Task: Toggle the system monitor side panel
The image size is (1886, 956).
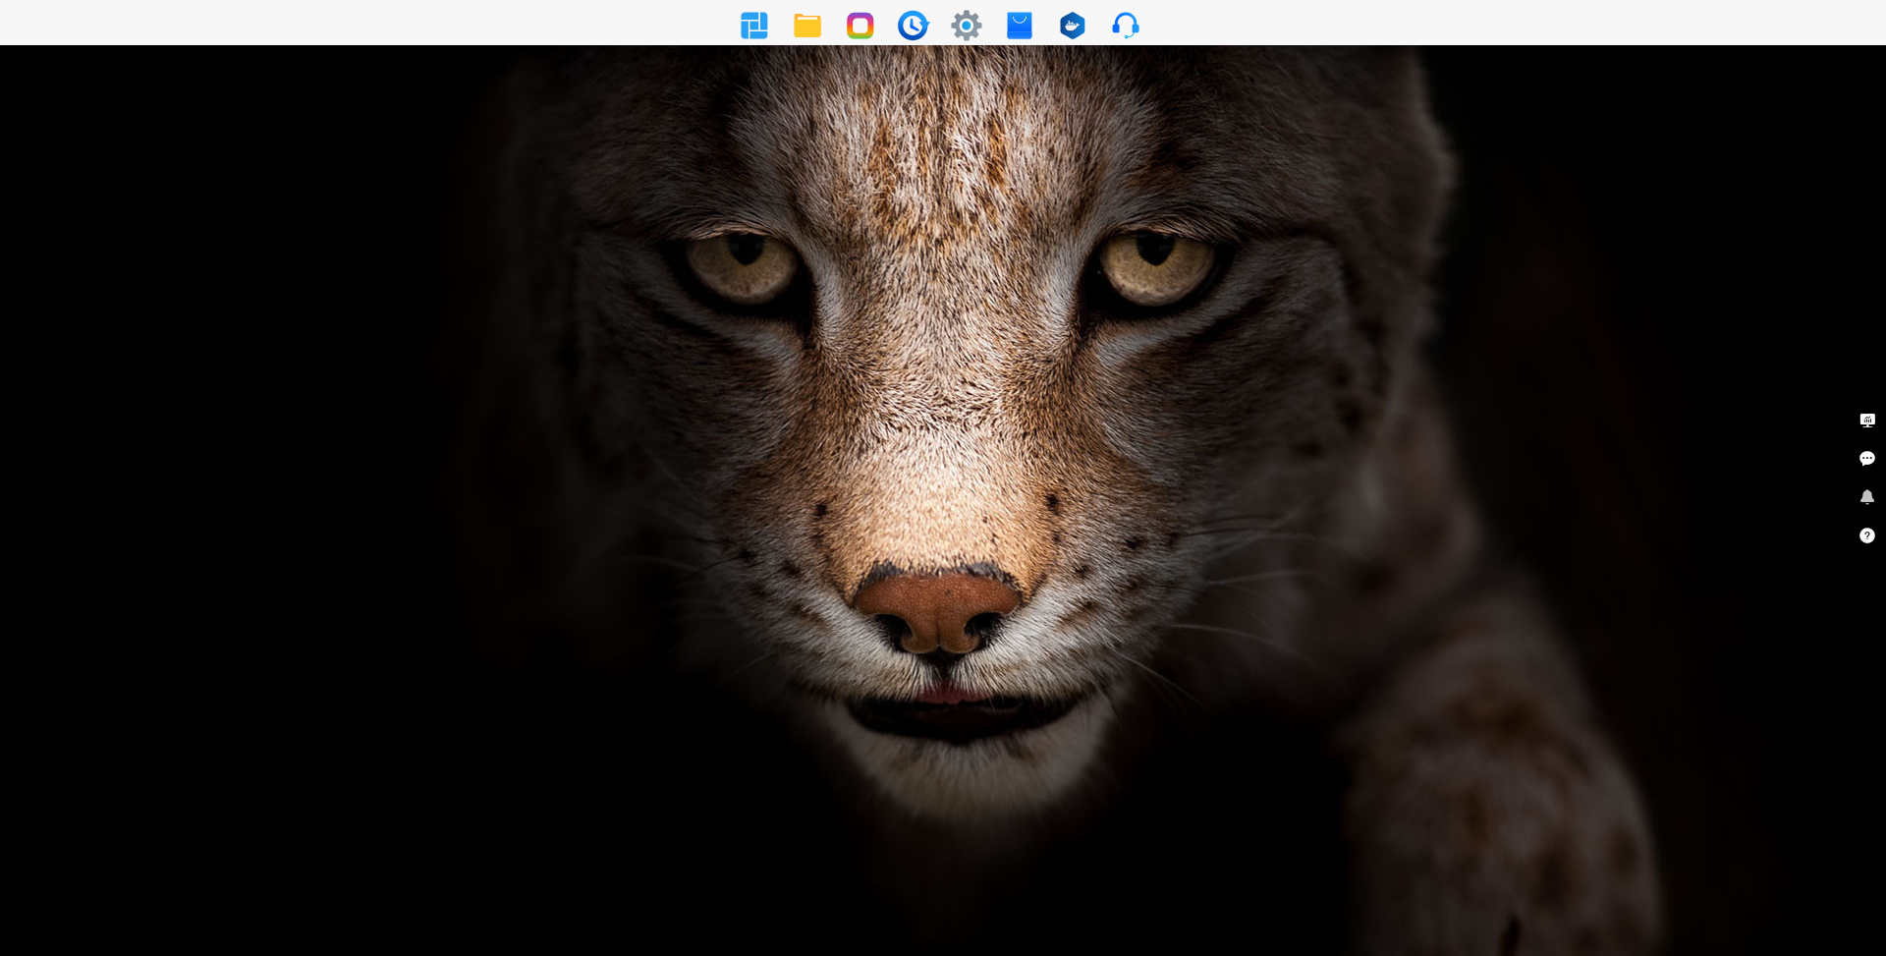Action: coord(1867,421)
